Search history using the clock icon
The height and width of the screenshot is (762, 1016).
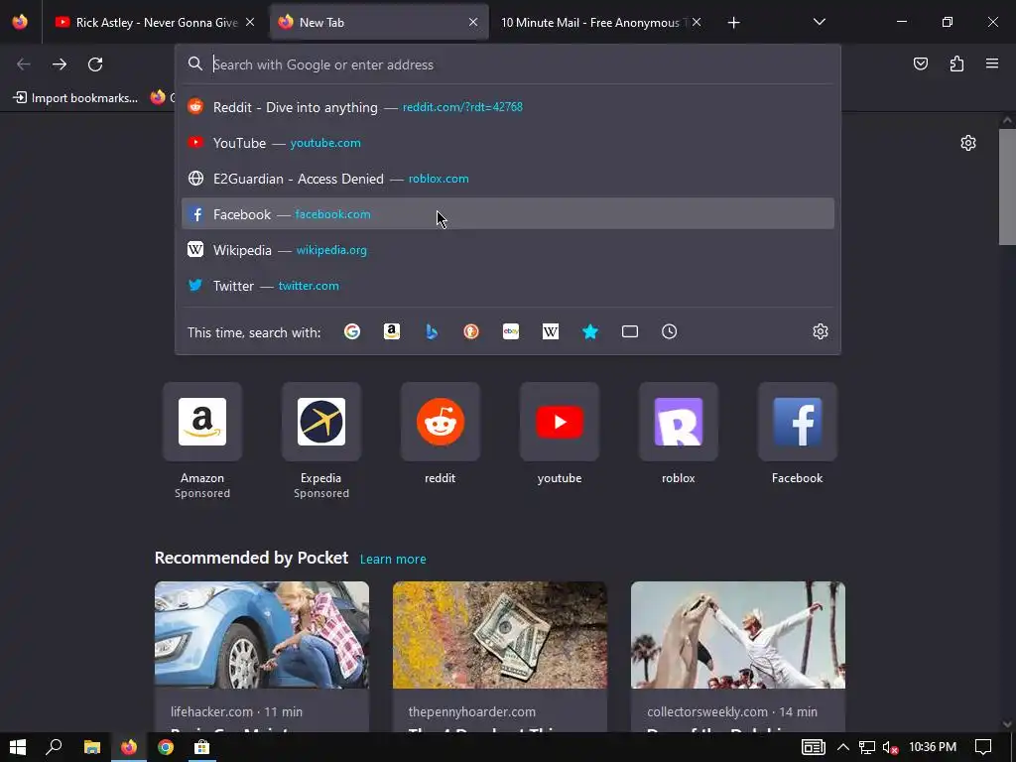(x=670, y=331)
